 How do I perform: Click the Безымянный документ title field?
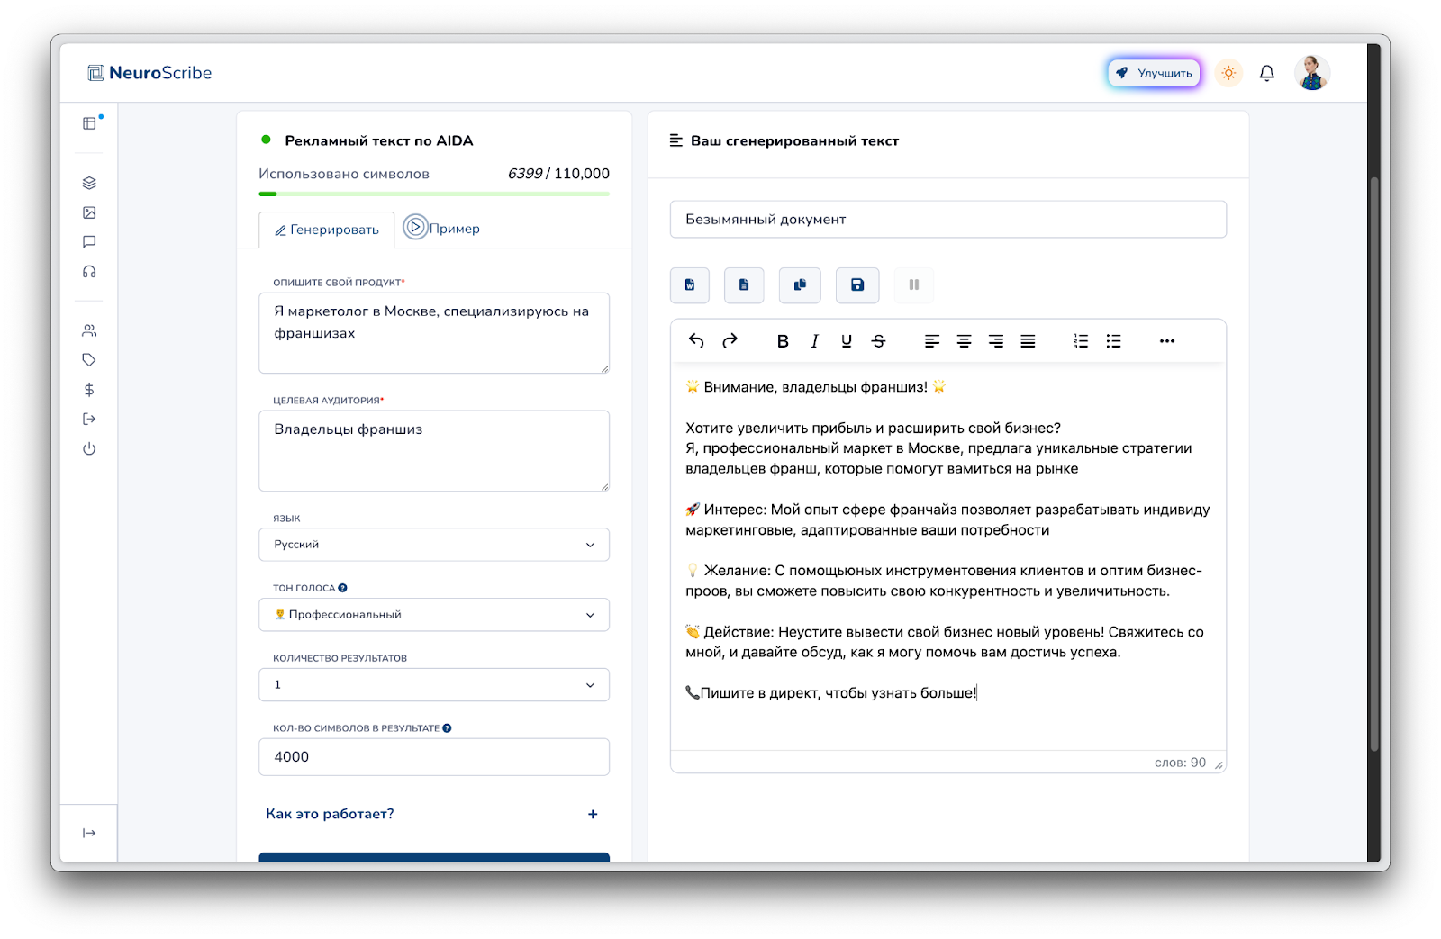pos(948,220)
